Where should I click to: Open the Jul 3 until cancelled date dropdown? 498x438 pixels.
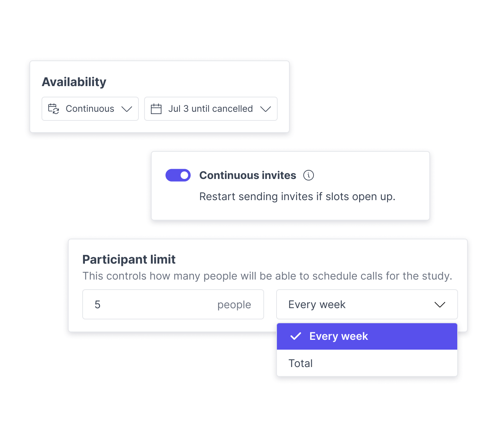pos(211,109)
